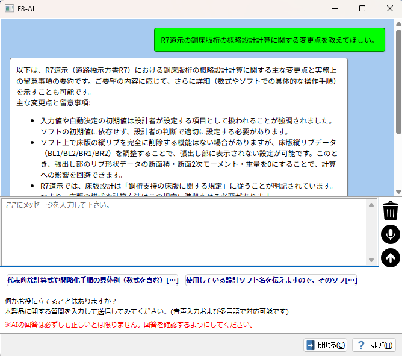The width and height of the screenshot is (402, 356).
Task: Click into the message input box
Action: click(x=185, y=233)
